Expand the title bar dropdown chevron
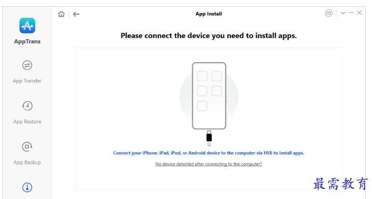 click(343, 13)
